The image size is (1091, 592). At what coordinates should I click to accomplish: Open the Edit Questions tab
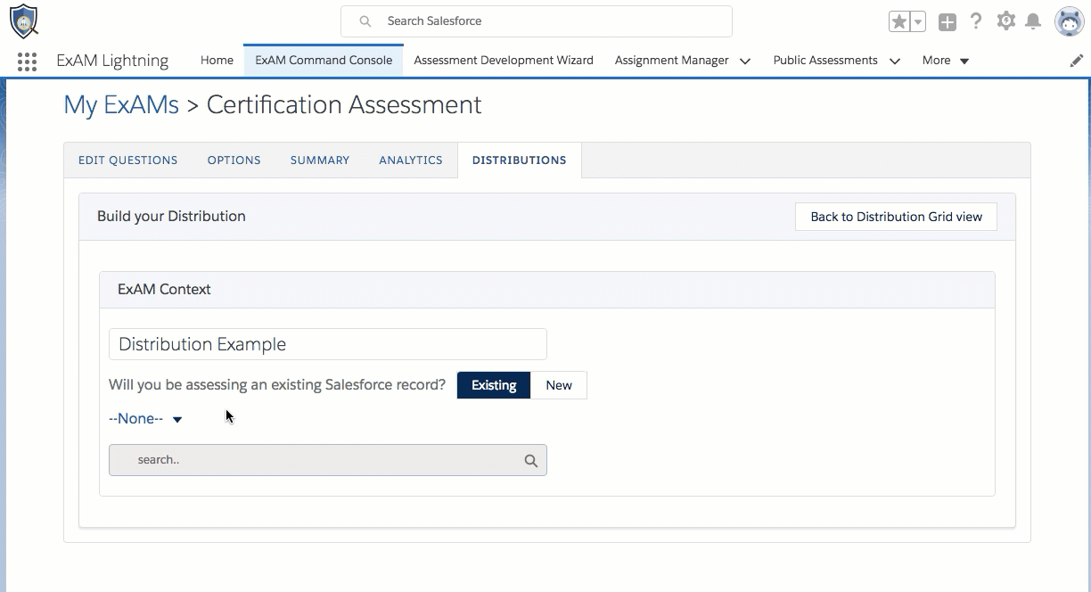tap(128, 160)
